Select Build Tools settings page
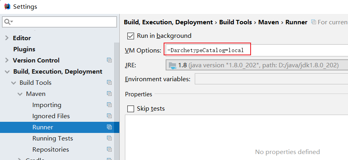The image size is (348, 160). coord(36,82)
